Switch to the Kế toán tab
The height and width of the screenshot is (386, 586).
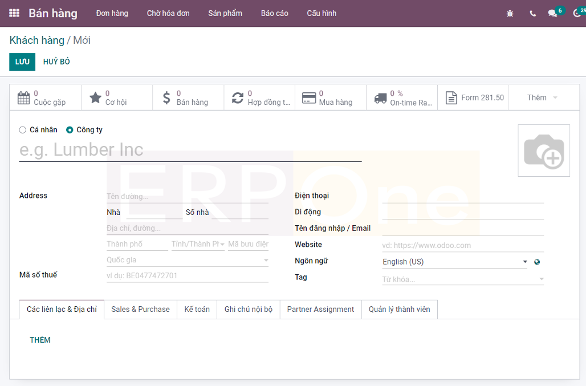197,310
